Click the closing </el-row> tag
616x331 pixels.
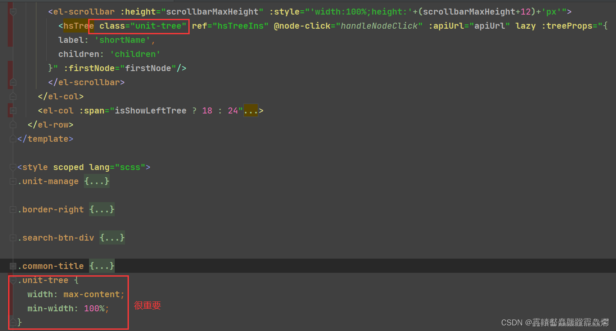coord(51,125)
